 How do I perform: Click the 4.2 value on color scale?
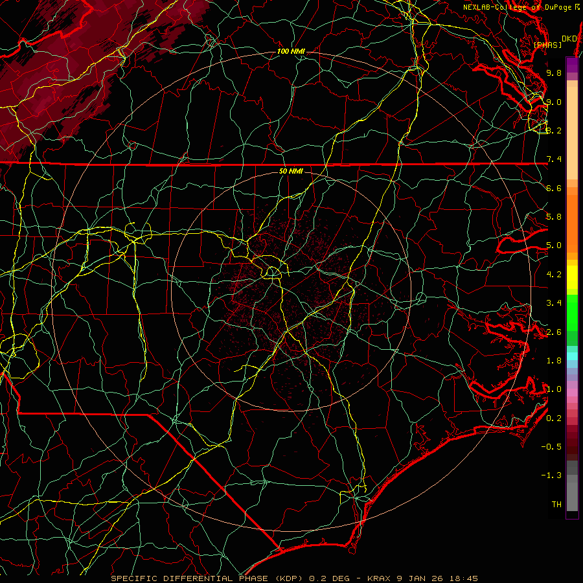pyautogui.click(x=554, y=275)
